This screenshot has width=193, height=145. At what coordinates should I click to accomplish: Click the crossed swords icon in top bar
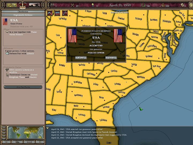(x=72, y=5)
